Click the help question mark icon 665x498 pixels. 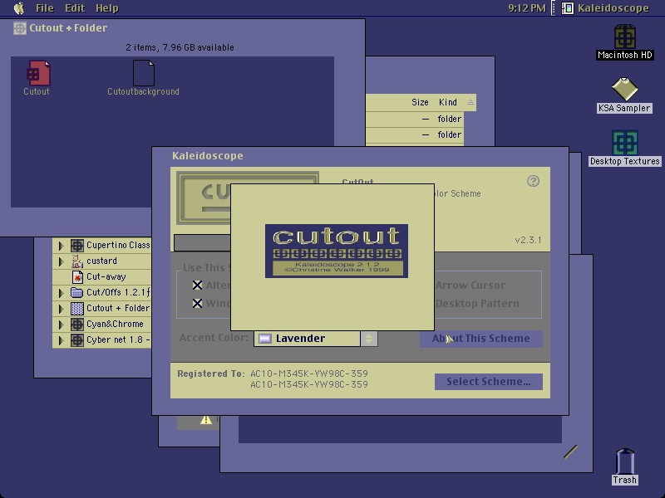(533, 181)
